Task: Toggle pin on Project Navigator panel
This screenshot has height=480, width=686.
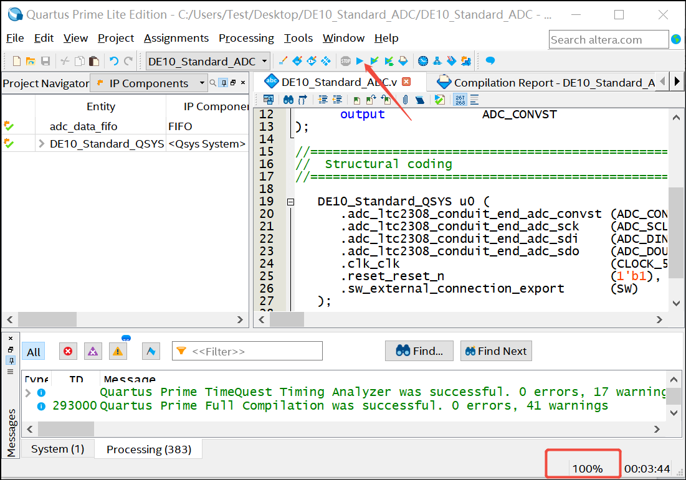Action: [224, 83]
